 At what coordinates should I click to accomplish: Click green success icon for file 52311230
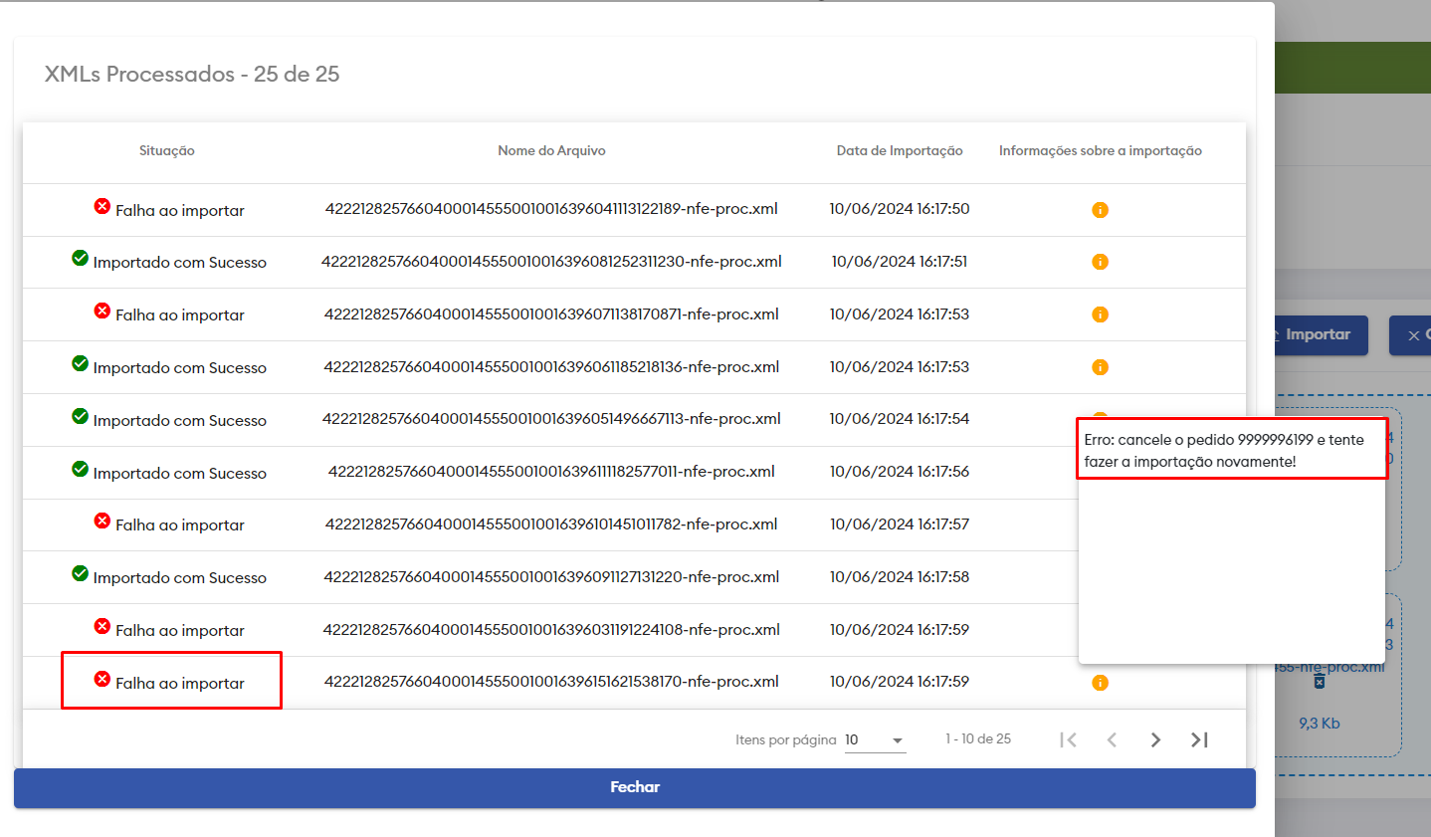coord(81,259)
